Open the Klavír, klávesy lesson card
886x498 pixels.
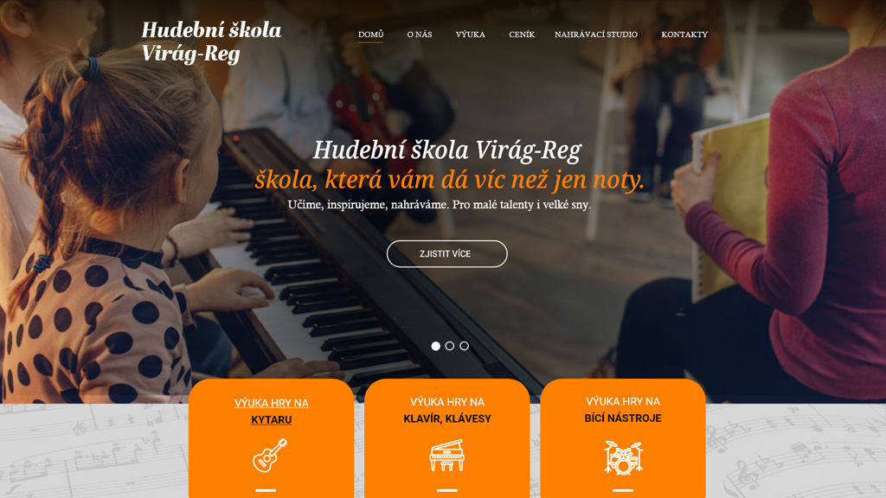point(447,438)
